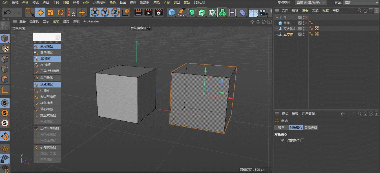Viewport: 380px width, 173px height.
Task: Open Edit Render Settings icon
Action: 159,12
